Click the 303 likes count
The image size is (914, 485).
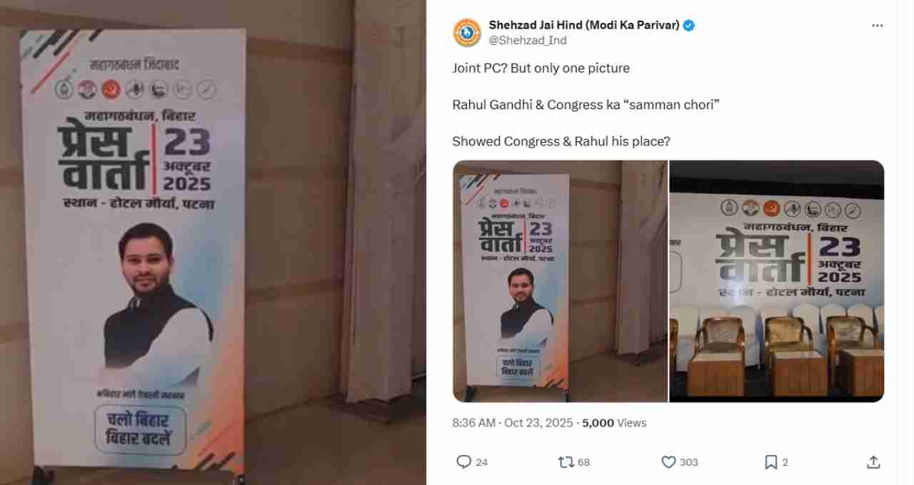[689, 462]
